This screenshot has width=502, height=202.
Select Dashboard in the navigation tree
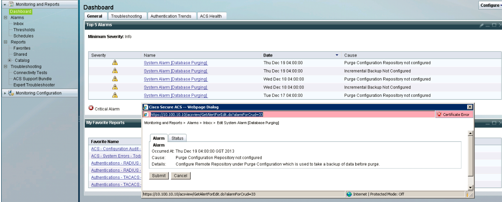tap(21, 12)
